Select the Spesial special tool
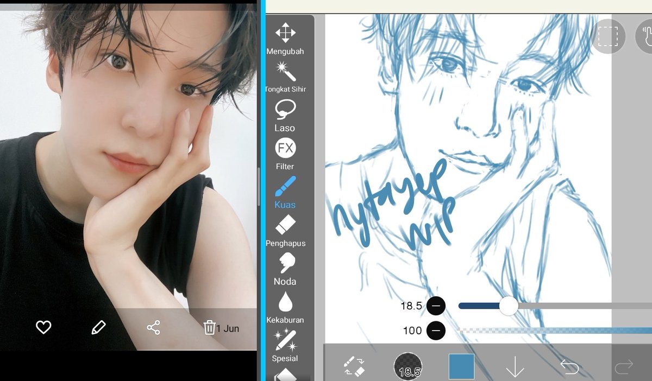652x381 pixels. pos(285,346)
